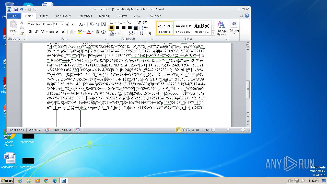This screenshot has height=184, width=327.
Task: Open the font name dropdown Times New Roman
Action: [52, 24]
